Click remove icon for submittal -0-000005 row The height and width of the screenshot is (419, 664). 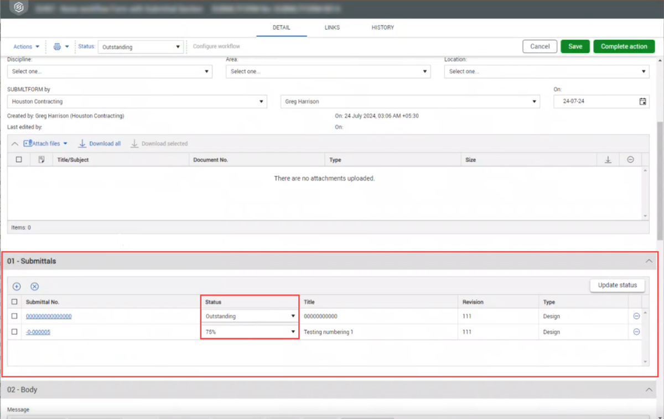click(x=636, y=332)
